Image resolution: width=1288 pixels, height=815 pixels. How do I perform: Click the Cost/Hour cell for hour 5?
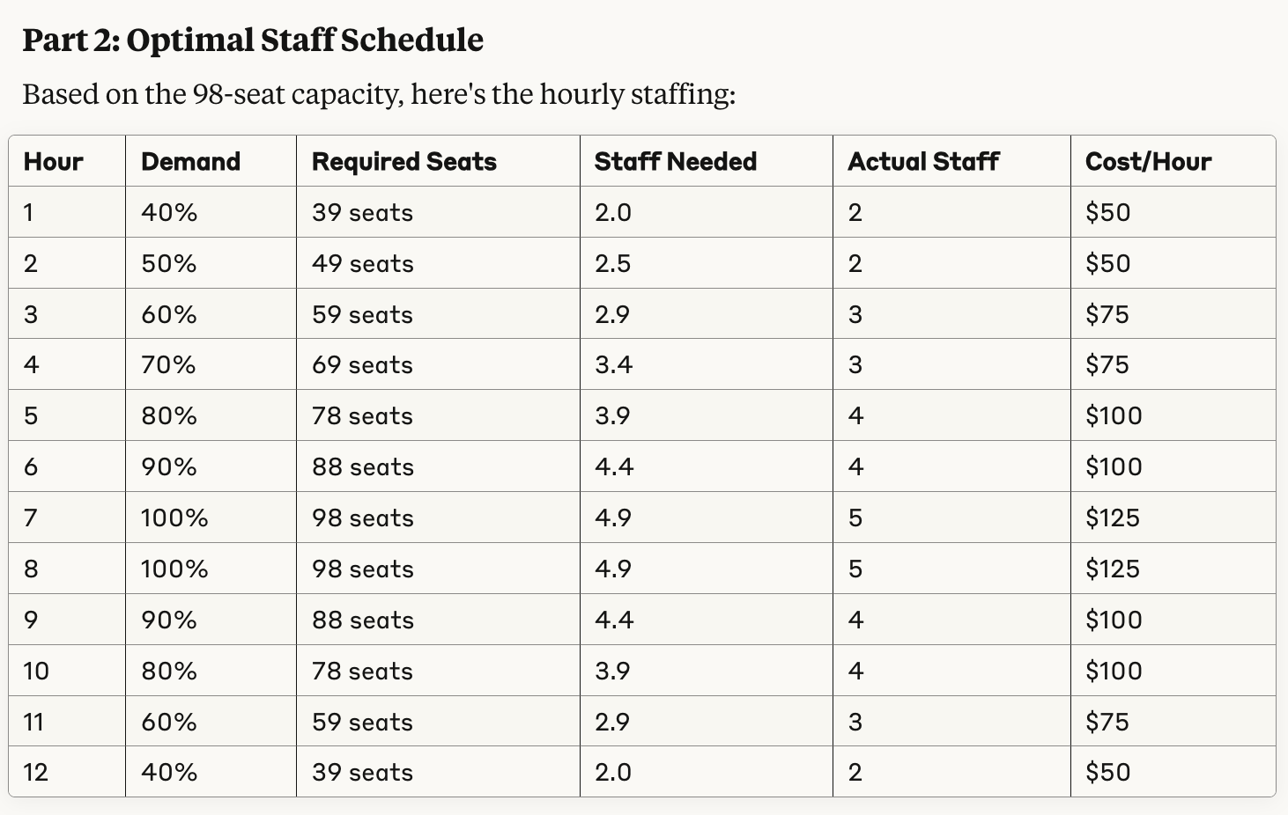click(1114, 416)
